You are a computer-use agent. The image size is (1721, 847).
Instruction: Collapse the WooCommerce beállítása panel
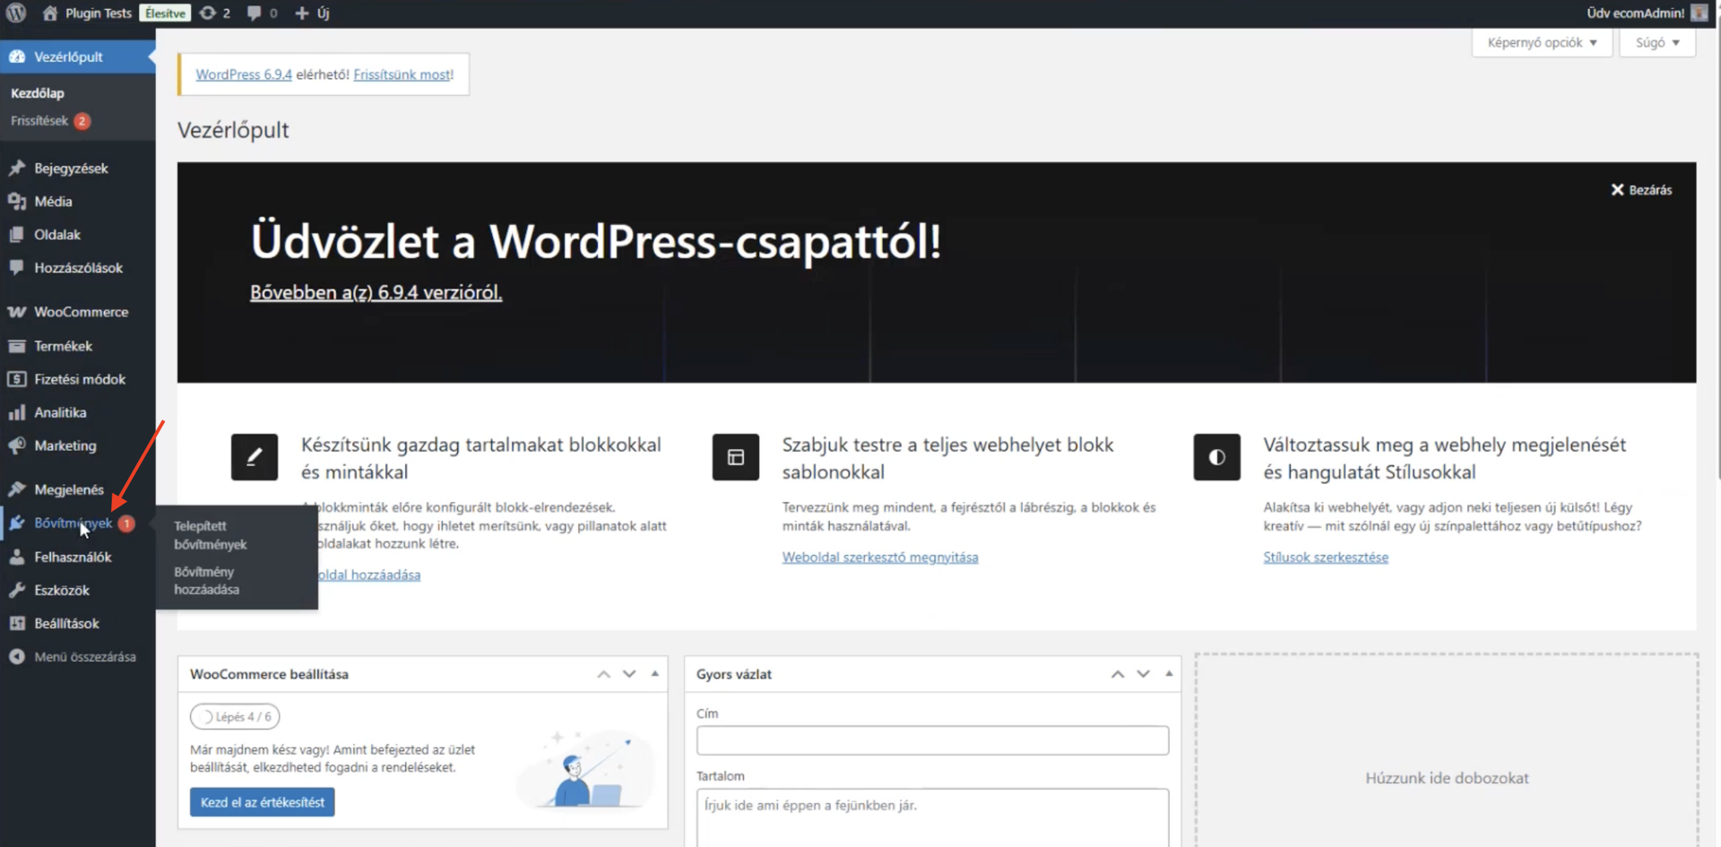tap(655, 673)
